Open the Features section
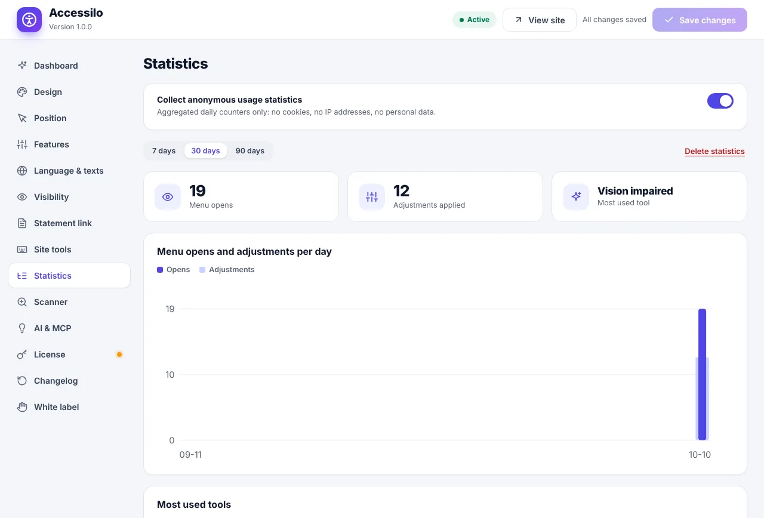Image resolution: width=764 pixels, height=518 pixels. [x=69, y=144]
